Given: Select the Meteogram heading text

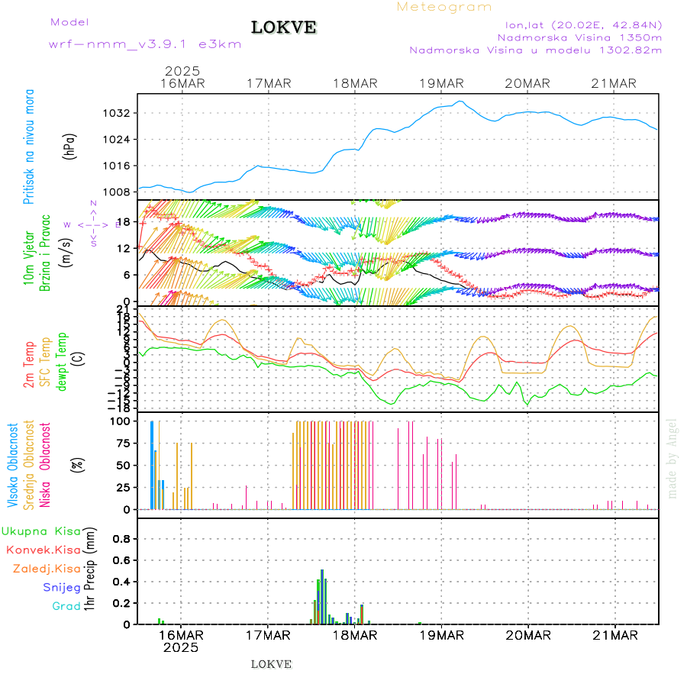Looking at the screenshot, I should pyautogui.click(x=444, y=7).
